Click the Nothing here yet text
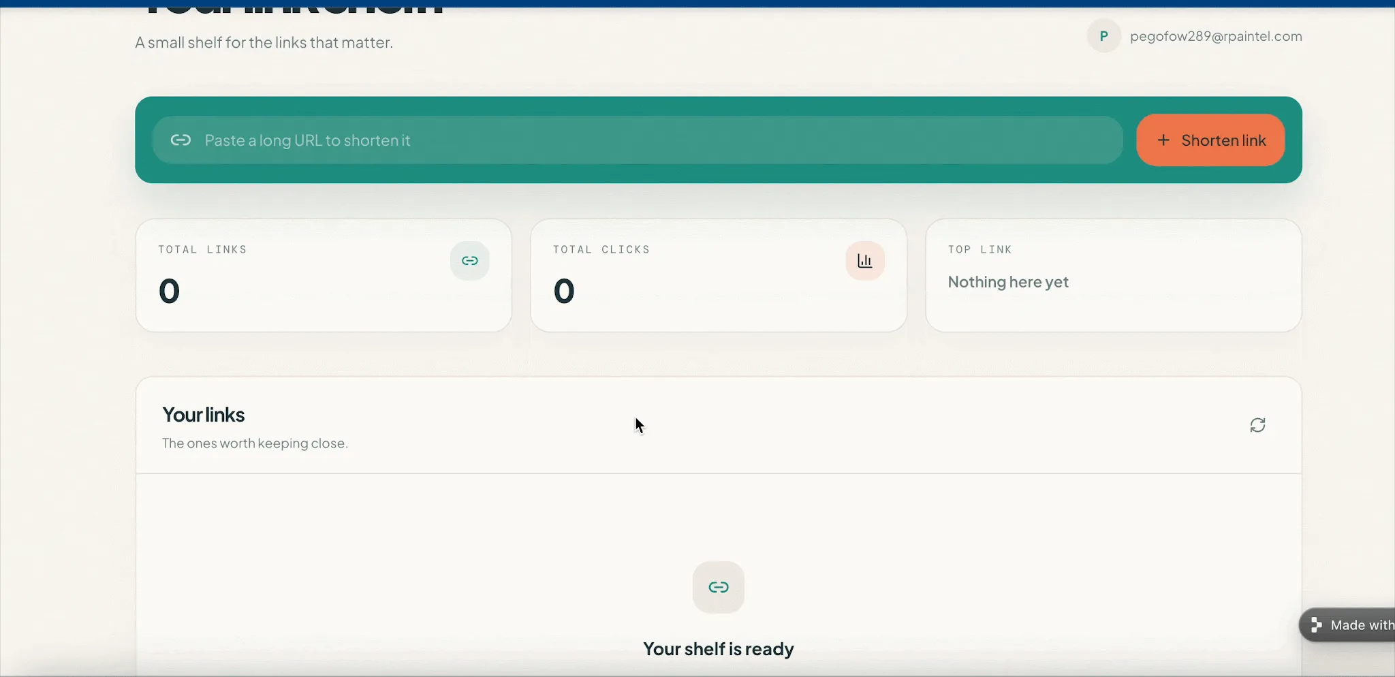Viewport: 1395px width, 677px height. (x=1008, y=282)
